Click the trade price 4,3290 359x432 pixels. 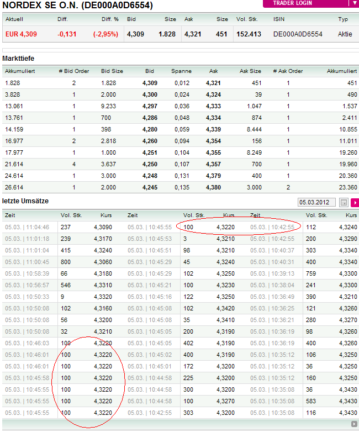[349, 239]
